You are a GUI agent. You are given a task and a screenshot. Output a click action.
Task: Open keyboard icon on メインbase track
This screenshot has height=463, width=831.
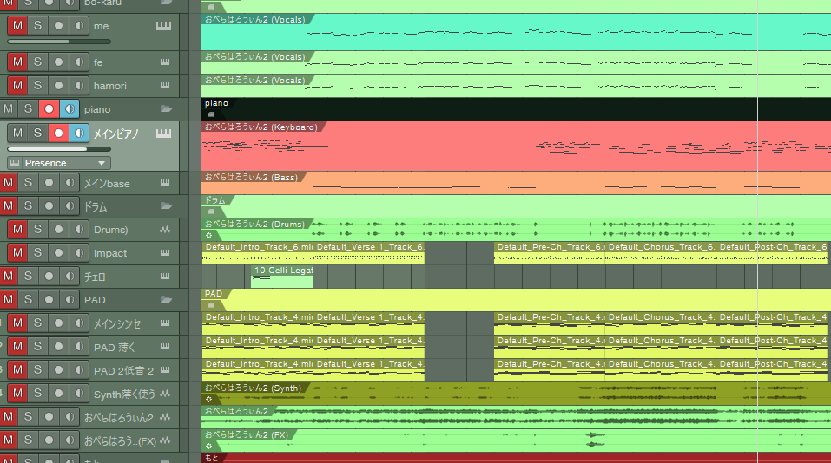165,183
